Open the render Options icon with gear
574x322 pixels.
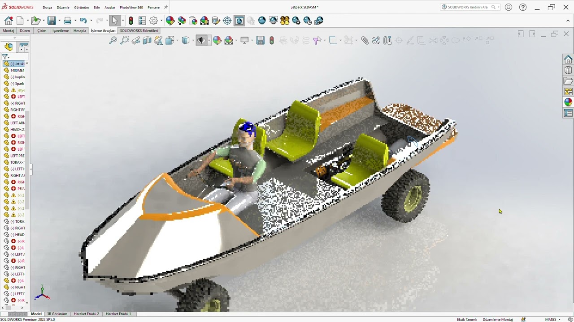point(296,21)
